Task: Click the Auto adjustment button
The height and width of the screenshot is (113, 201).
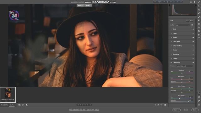Action: pyautogui.click(x=187, y=21)
